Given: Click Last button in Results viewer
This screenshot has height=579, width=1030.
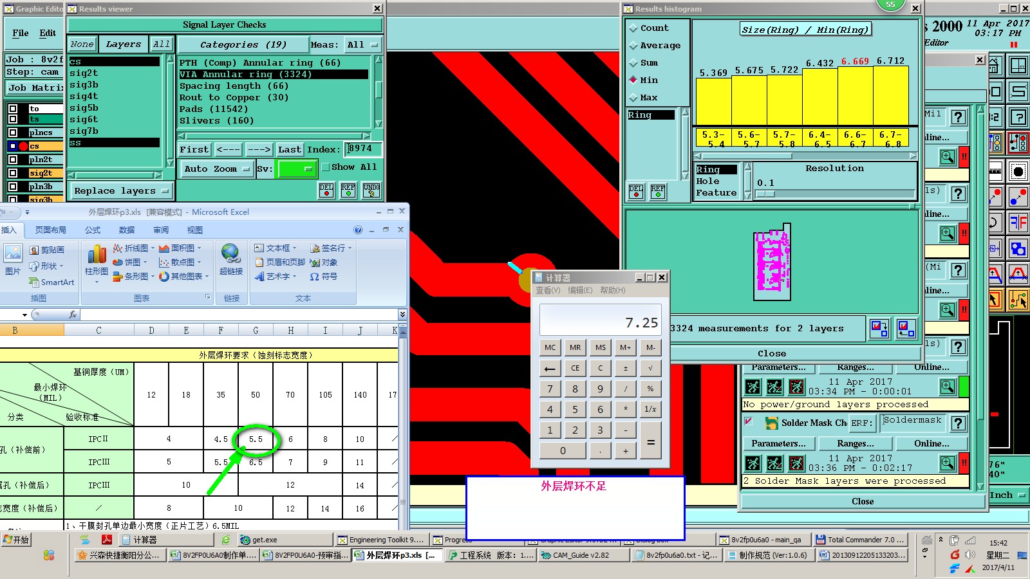Looking at the screenshot, I should [x=290, y=149].
